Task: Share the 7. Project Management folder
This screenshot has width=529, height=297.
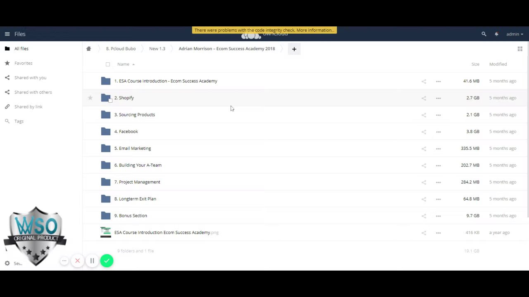Action: coord(424,182)
